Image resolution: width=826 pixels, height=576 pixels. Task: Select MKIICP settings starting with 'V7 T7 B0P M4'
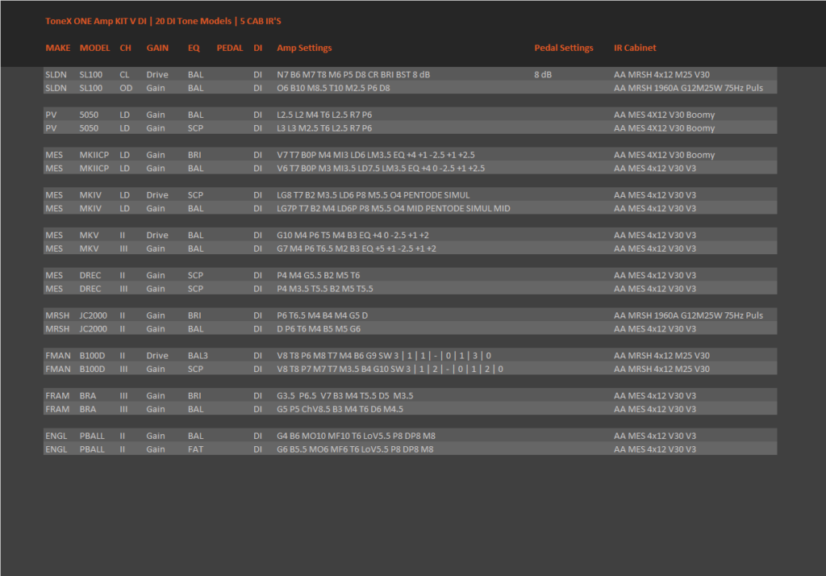click(376, 155)
